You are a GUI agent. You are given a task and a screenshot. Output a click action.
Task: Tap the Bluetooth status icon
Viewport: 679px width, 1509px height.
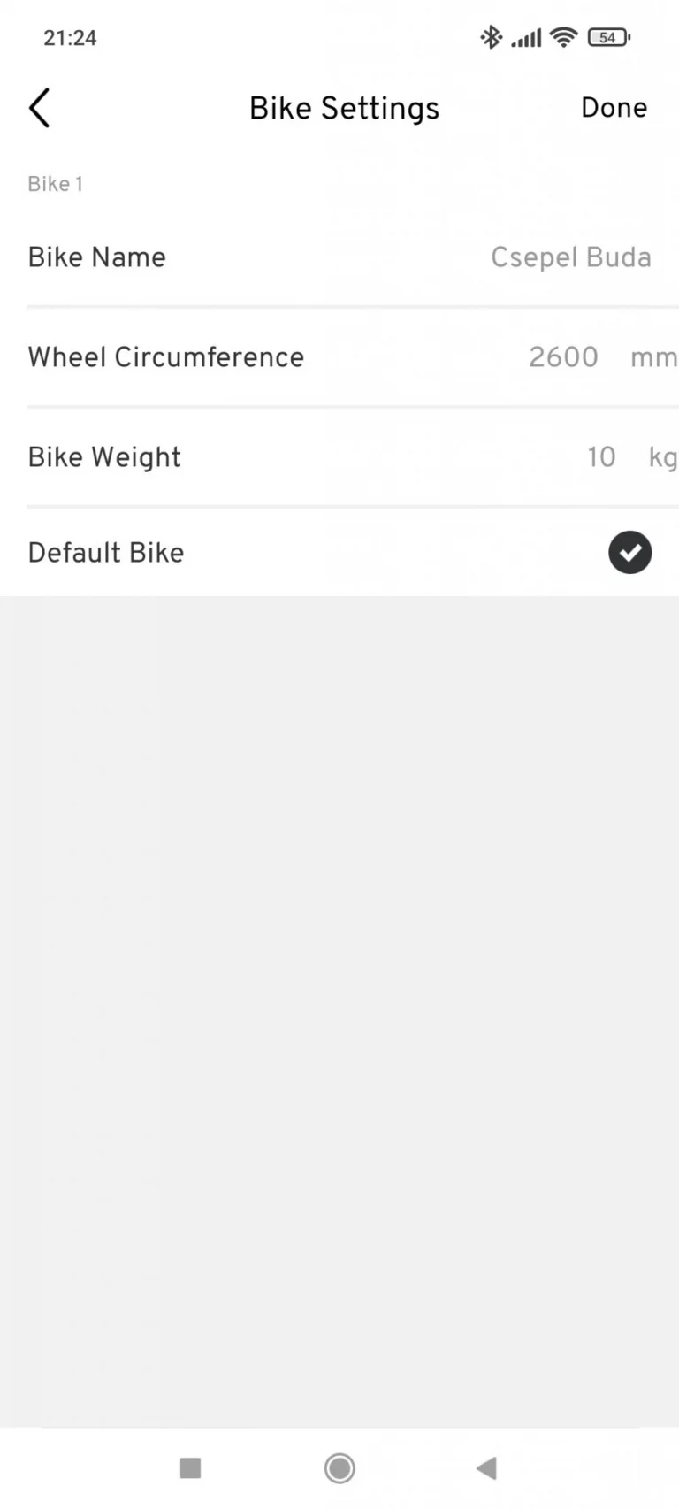click(x=491, y=37)
